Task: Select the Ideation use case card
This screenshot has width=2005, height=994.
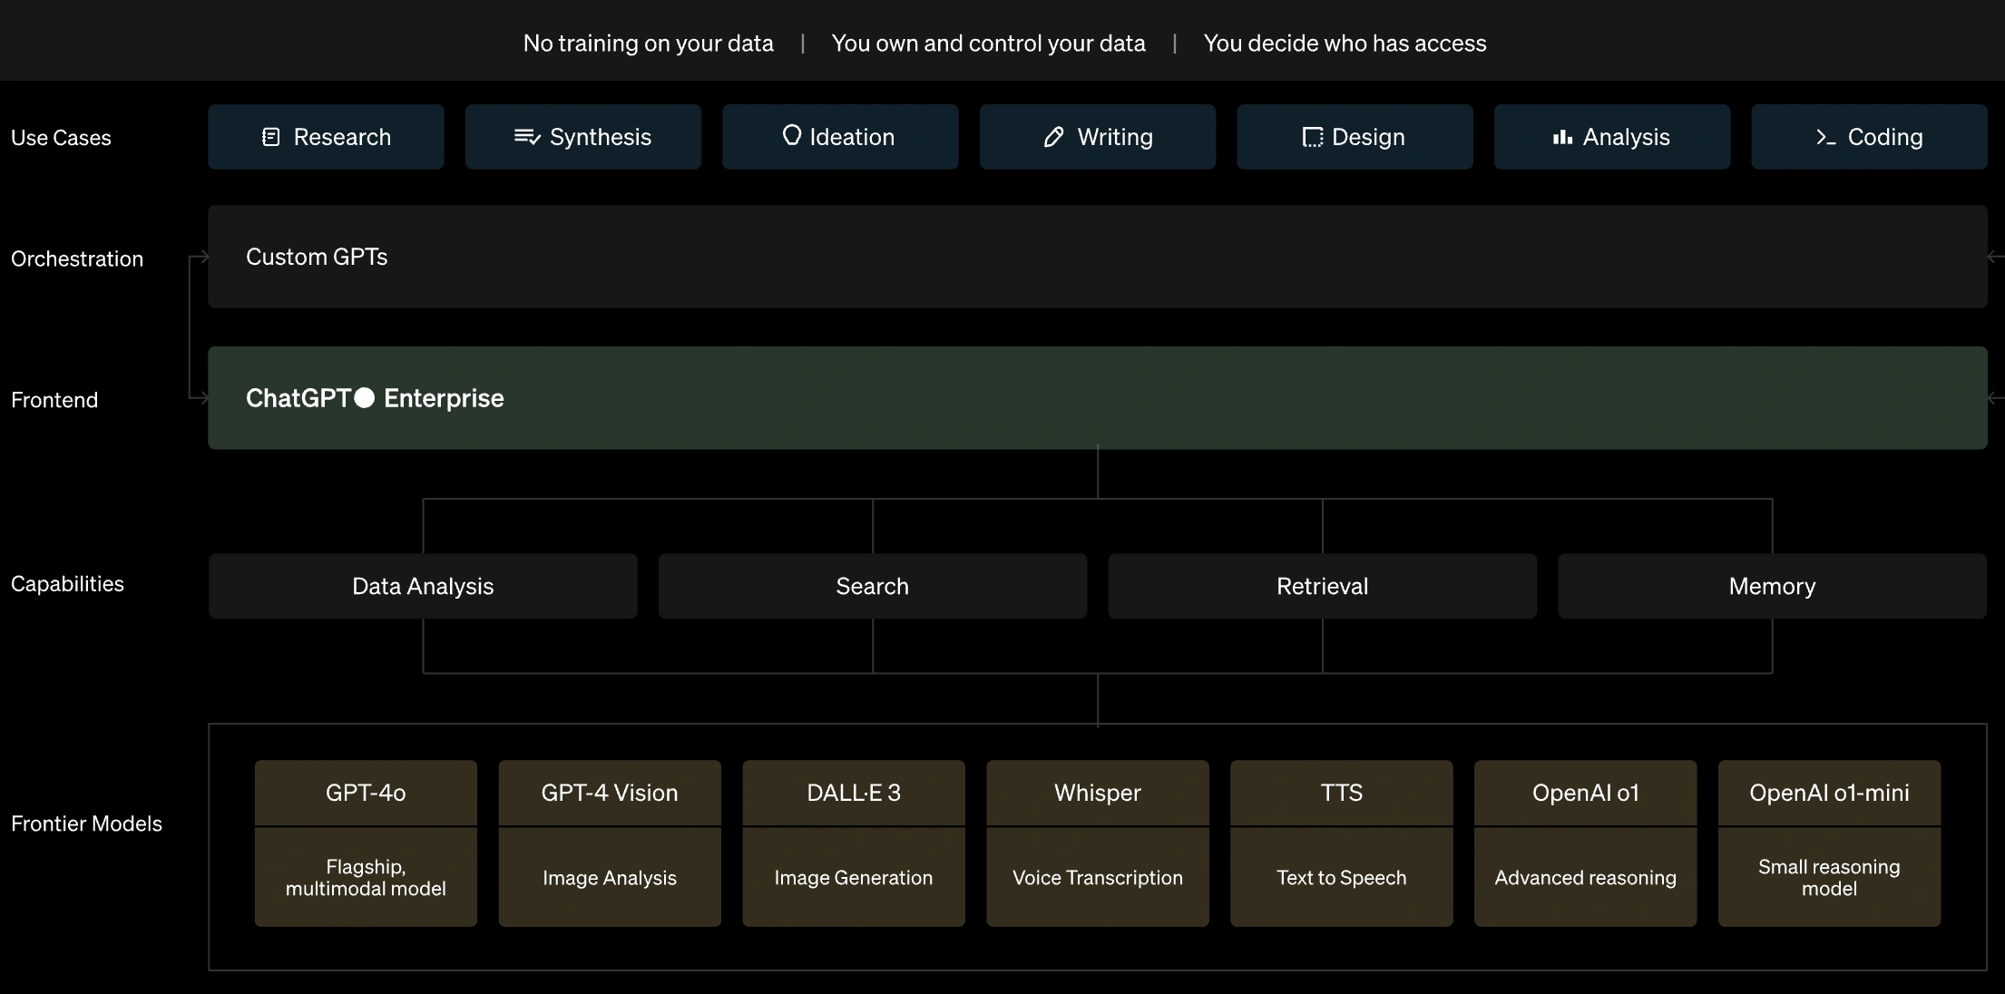Action: (x=840, y=137)
